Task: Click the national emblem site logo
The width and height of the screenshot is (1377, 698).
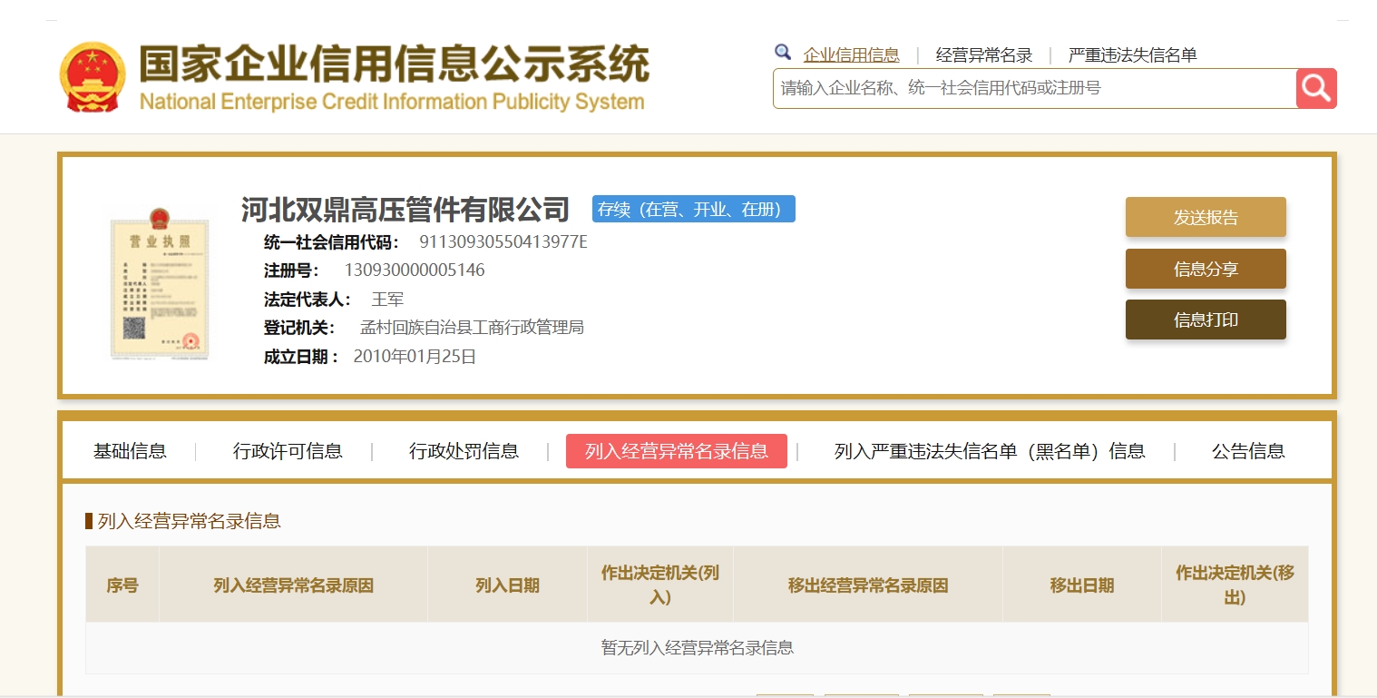Action: pyautogui.click(x=93, y=77)
